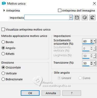Click the Transizione percentage value field

86,63
